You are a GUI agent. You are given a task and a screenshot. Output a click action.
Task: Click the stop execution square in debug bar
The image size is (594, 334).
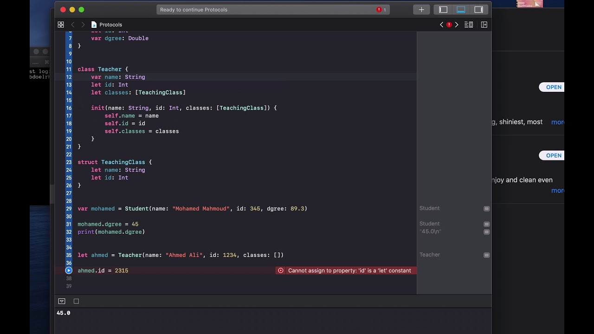[76, 301]
